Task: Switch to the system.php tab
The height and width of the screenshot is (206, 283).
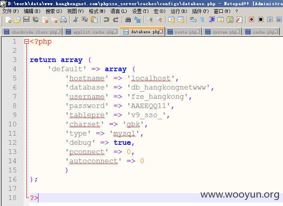Action: [222, 32]
